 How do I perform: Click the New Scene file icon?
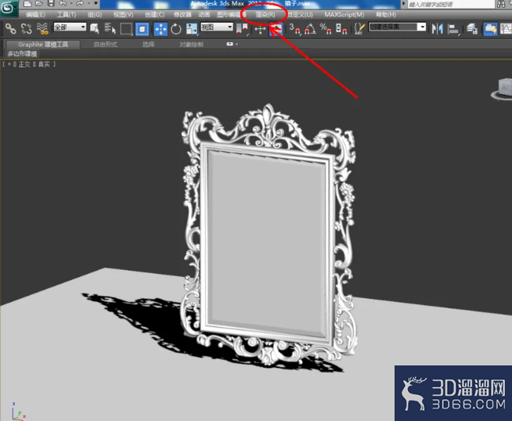tap(27, 4)
